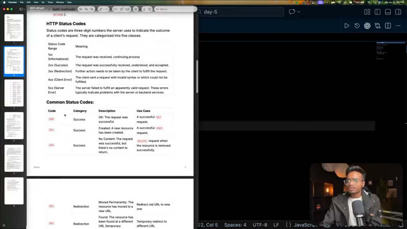Open the More Actions ellipsis in editor
The height and width of the screenshot is (229, 407).
point(399,26)
